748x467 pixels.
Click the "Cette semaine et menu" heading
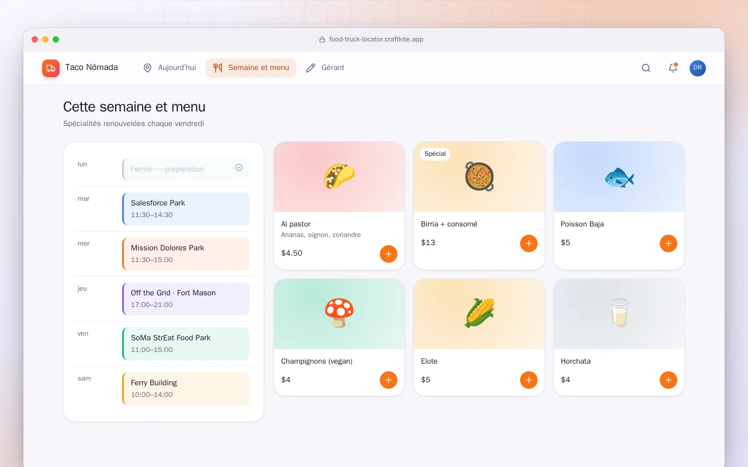pyautogui.click(x=134, y=107)
